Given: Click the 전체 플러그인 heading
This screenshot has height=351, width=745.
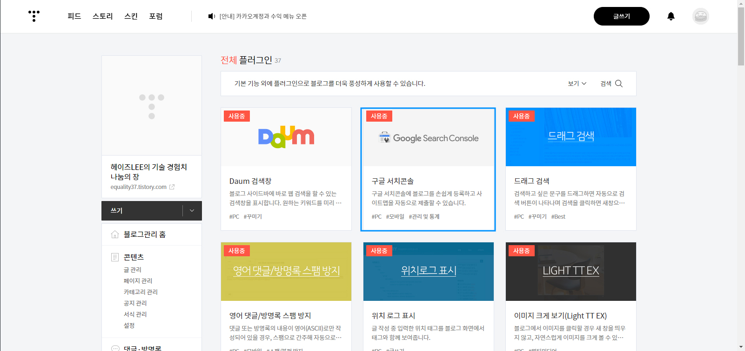Looking at the screenshot, I should point(246,60).
